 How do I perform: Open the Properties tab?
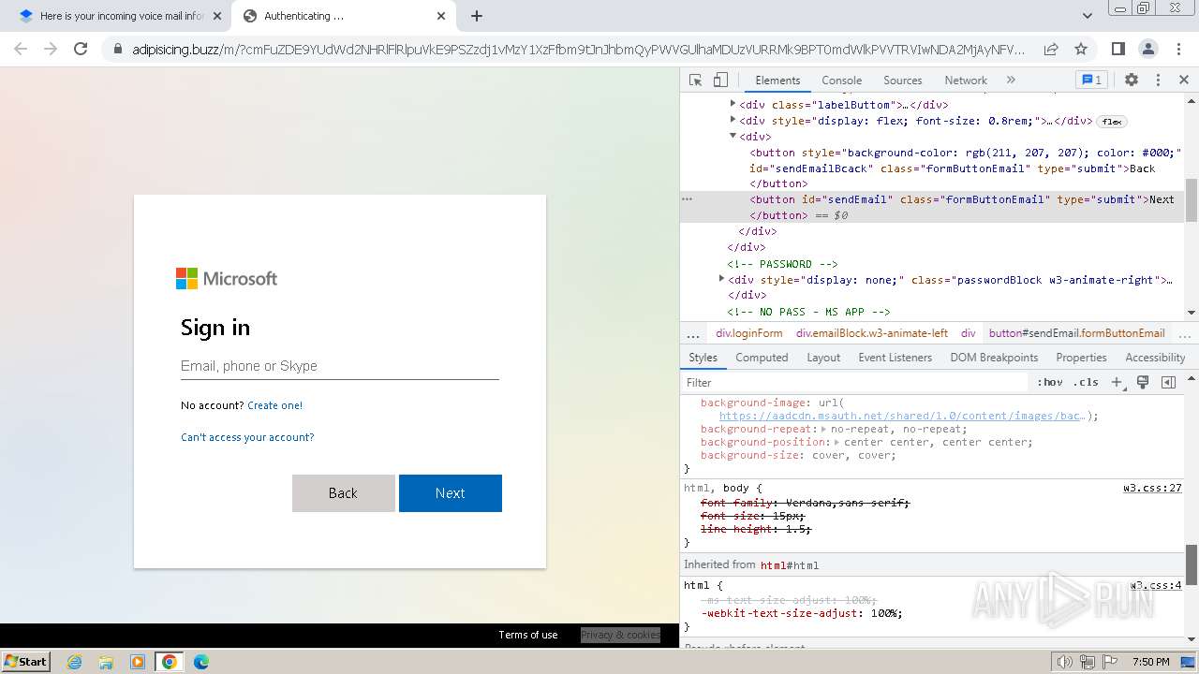coord(1081,358)
